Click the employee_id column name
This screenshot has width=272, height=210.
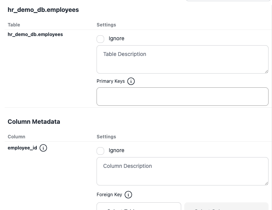pyautogui.click(x=22, y=148)
